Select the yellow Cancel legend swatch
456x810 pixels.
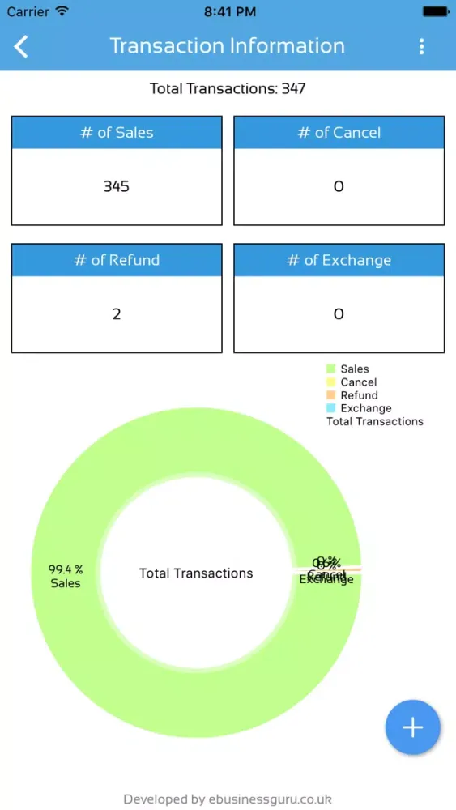[331, 382]
